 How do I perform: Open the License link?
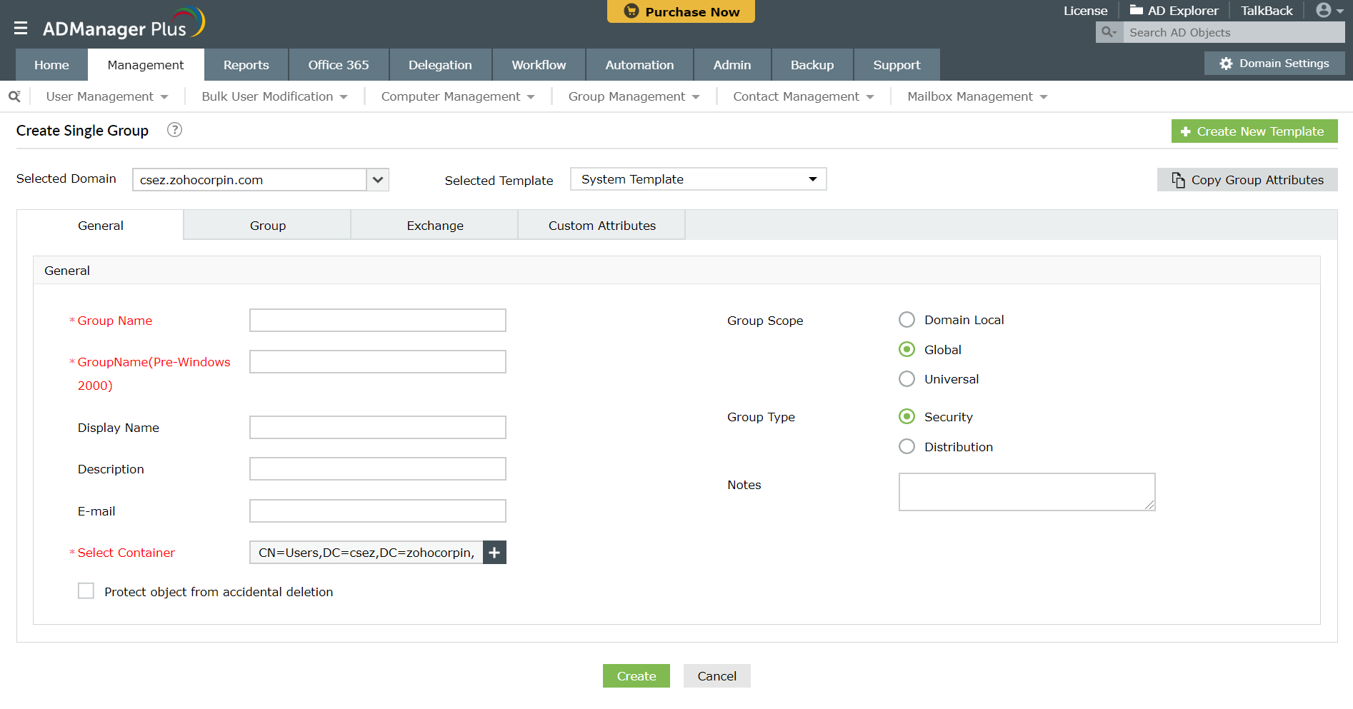1085,11
